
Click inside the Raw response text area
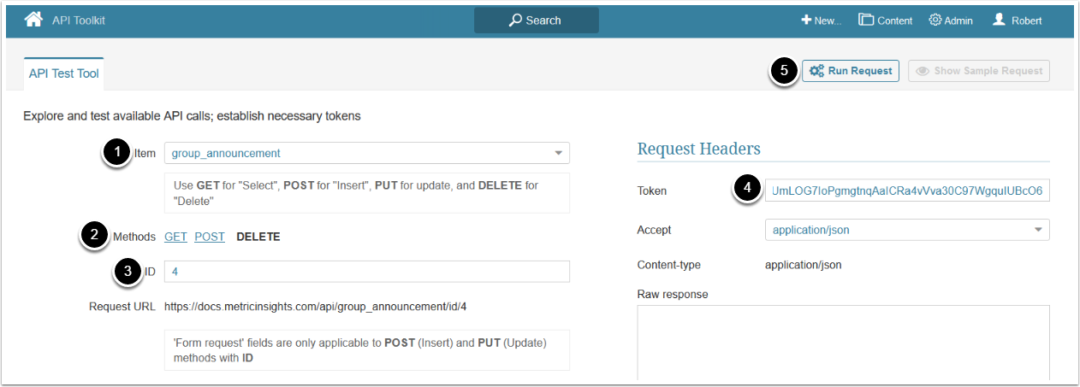pyautogui.click(x=843, y=342)
